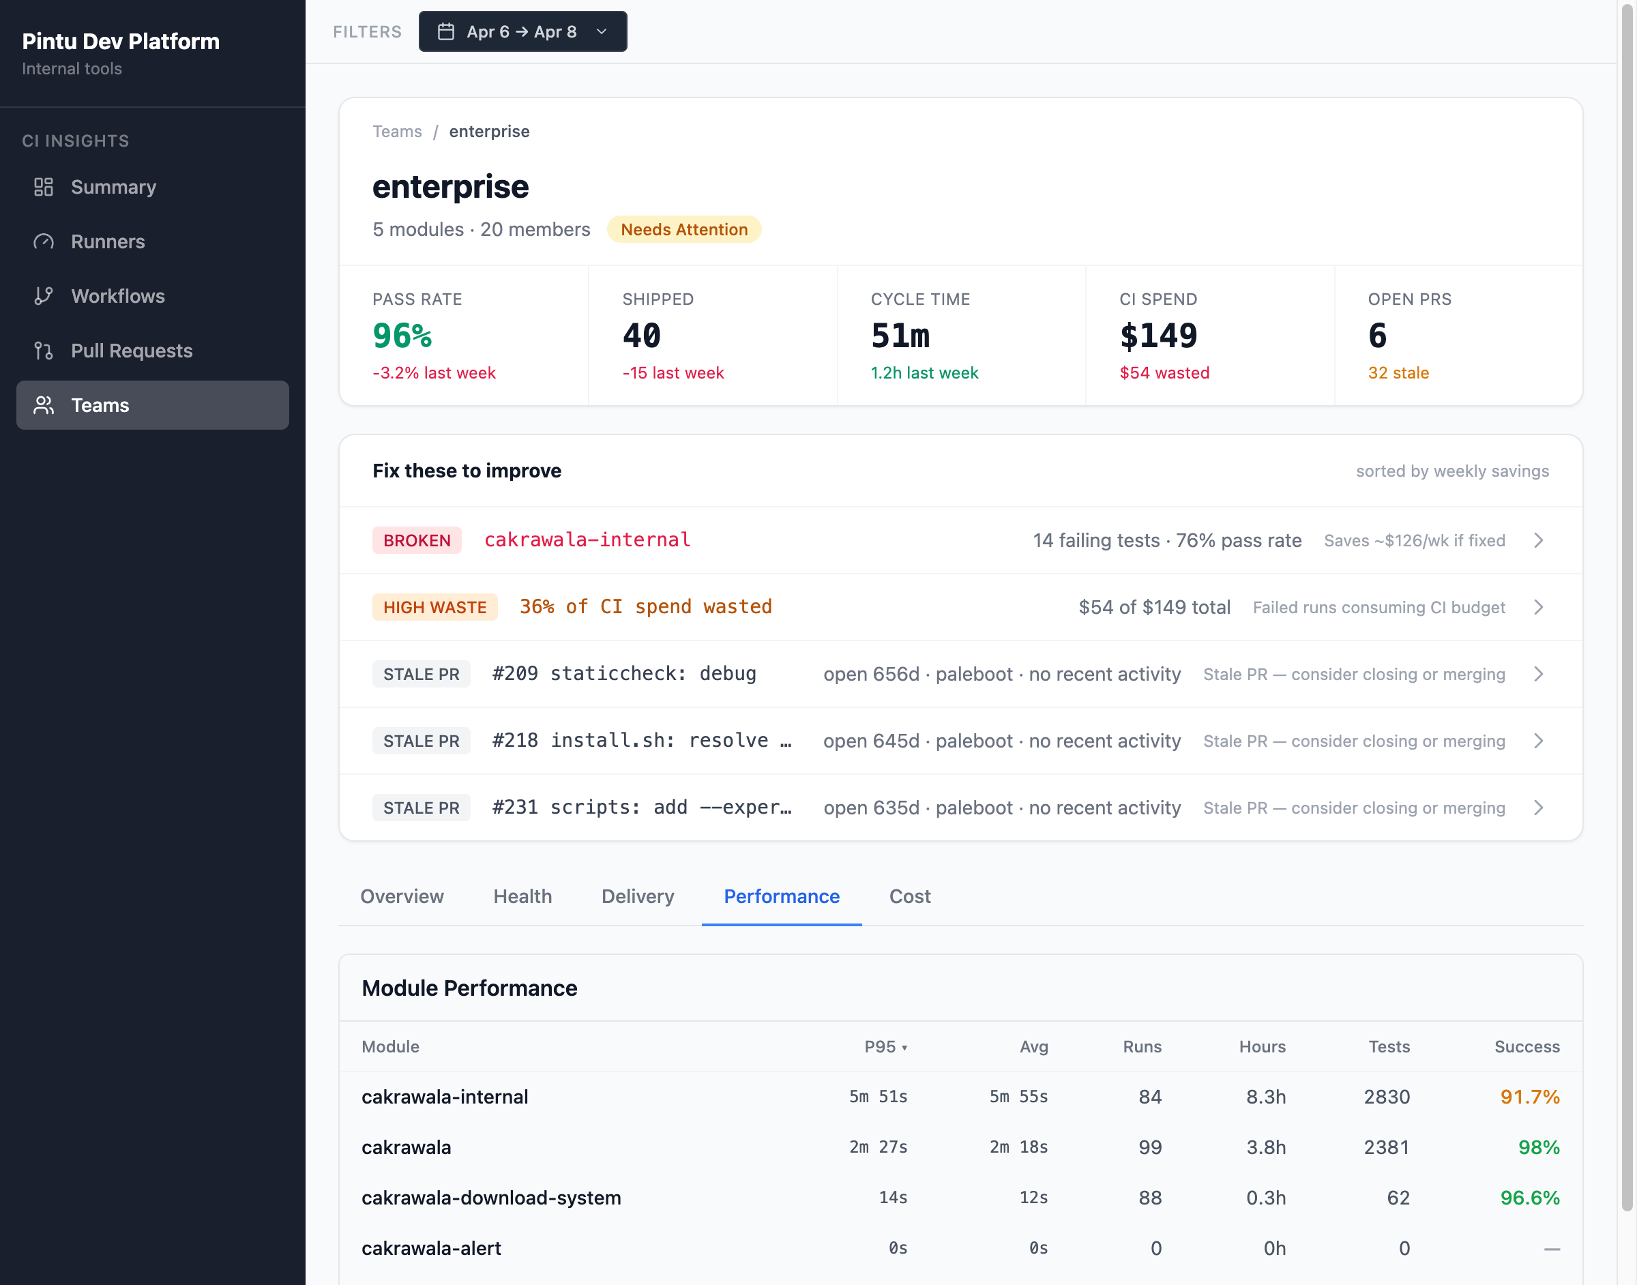Viewport: 1637px width, 1285px height.
Task: Open the Delivery tab
Action: click(x=637, y=896)
